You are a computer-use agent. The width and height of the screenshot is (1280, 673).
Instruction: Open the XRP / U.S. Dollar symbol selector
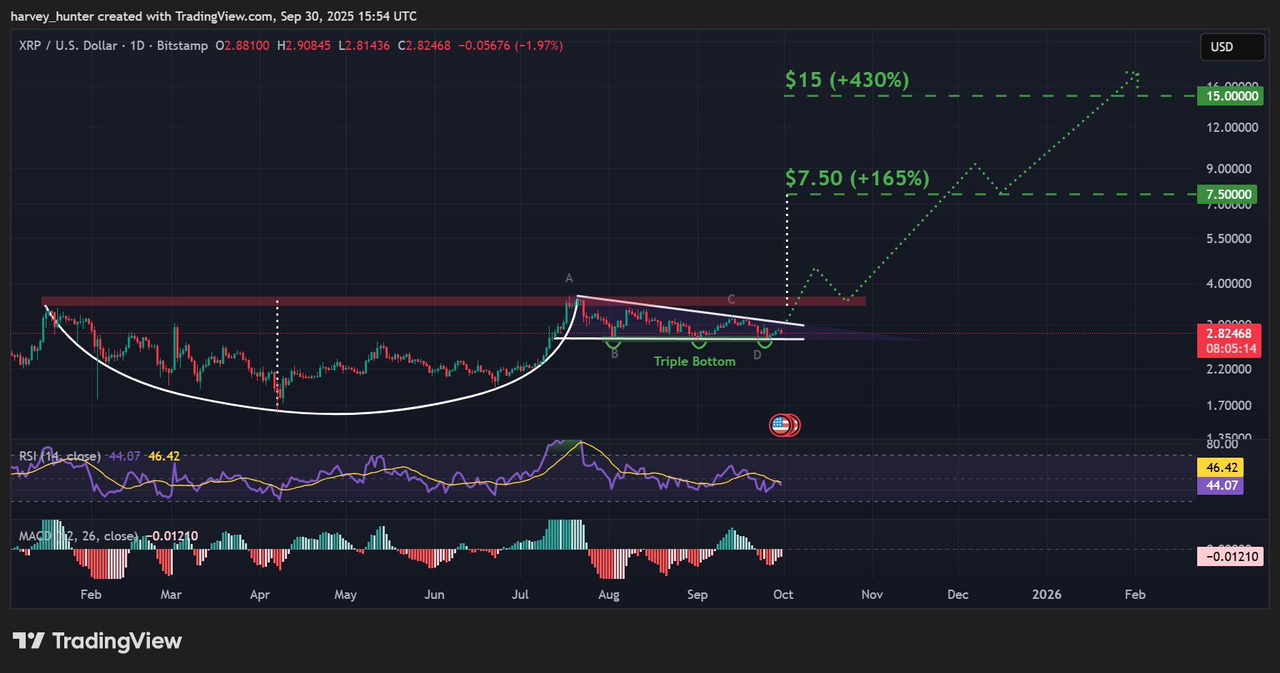(x=68, y=46)
